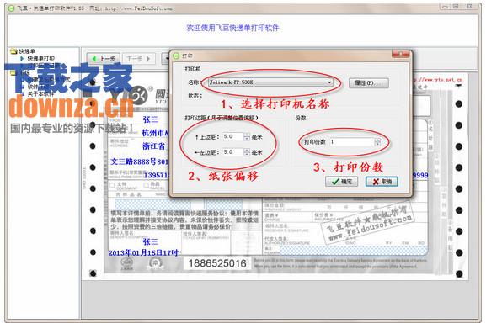Screen dimensions: 486x323
Task: Click the green app icon in main title bar
Action: coord(11,8)
